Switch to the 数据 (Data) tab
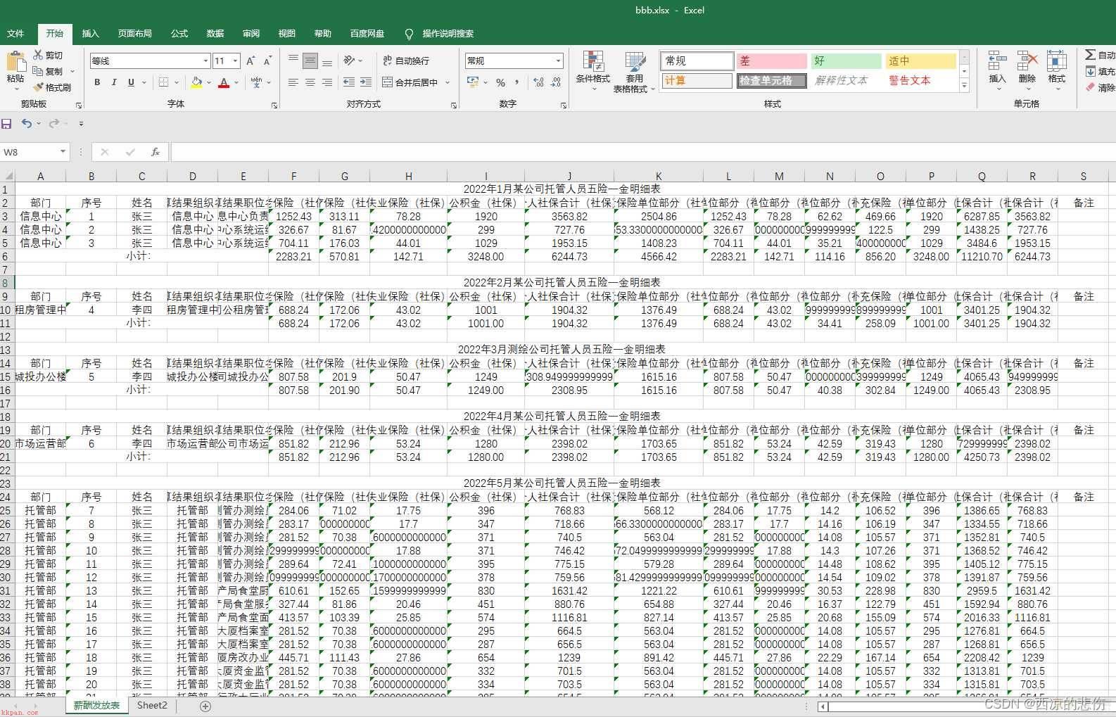Screen dimensions: 1116x717 pos(215,33)
